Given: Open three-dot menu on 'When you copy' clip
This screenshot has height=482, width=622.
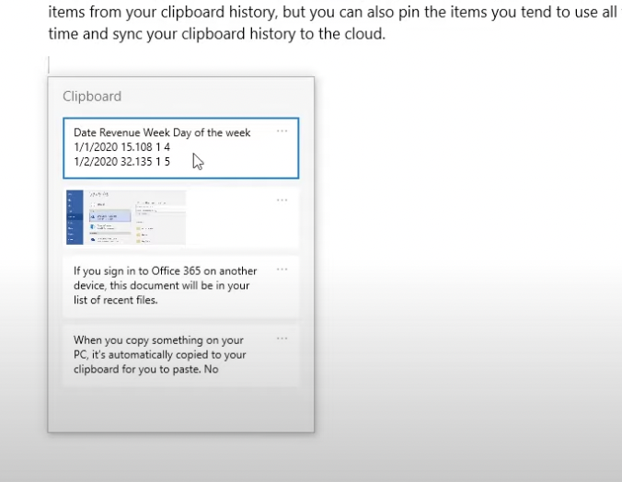Looking at the screenshot, I should pyautogui.click(x=282, y=339).
